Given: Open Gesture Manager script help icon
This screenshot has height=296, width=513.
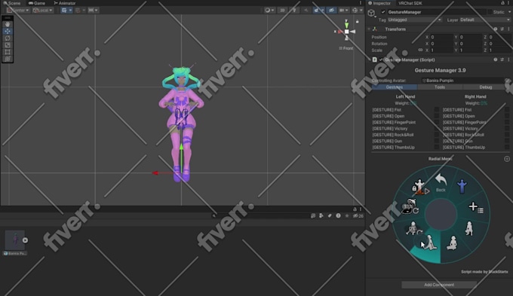Looking at the screenshot, I should (x=496, y=60).
